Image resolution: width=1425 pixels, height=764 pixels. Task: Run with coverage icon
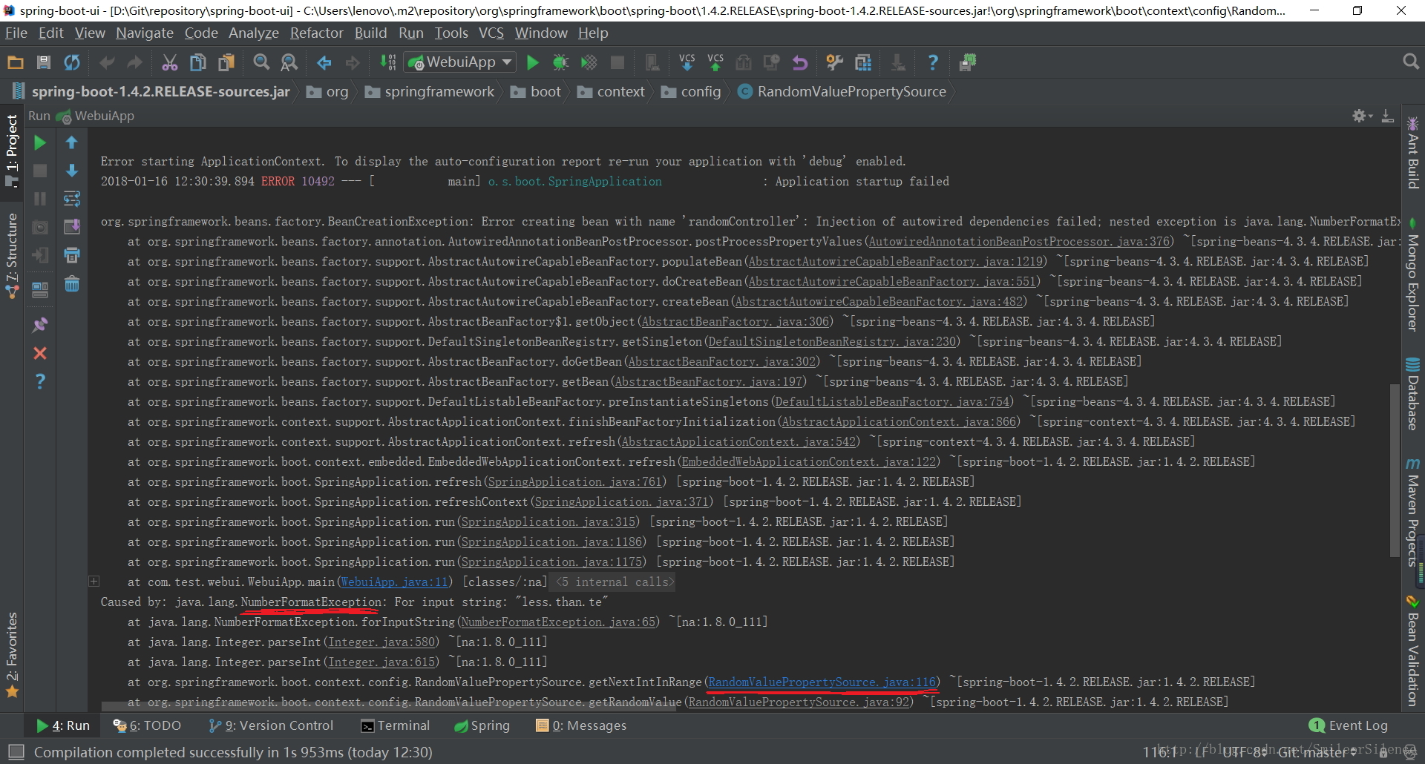[x=589, y=63]
